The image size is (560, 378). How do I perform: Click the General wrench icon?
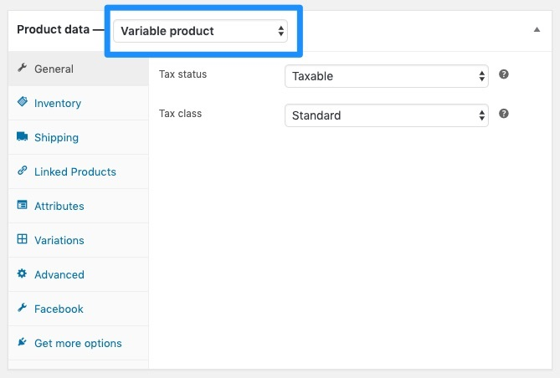click(22, 68)
